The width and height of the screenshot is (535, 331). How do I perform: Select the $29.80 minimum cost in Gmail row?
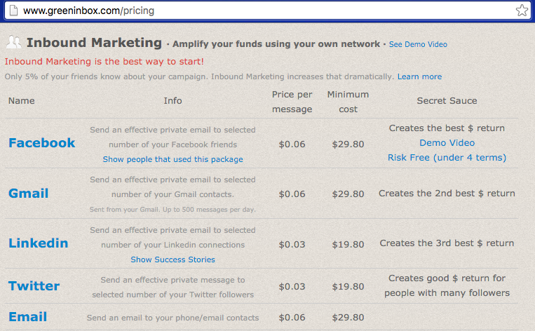348,194
